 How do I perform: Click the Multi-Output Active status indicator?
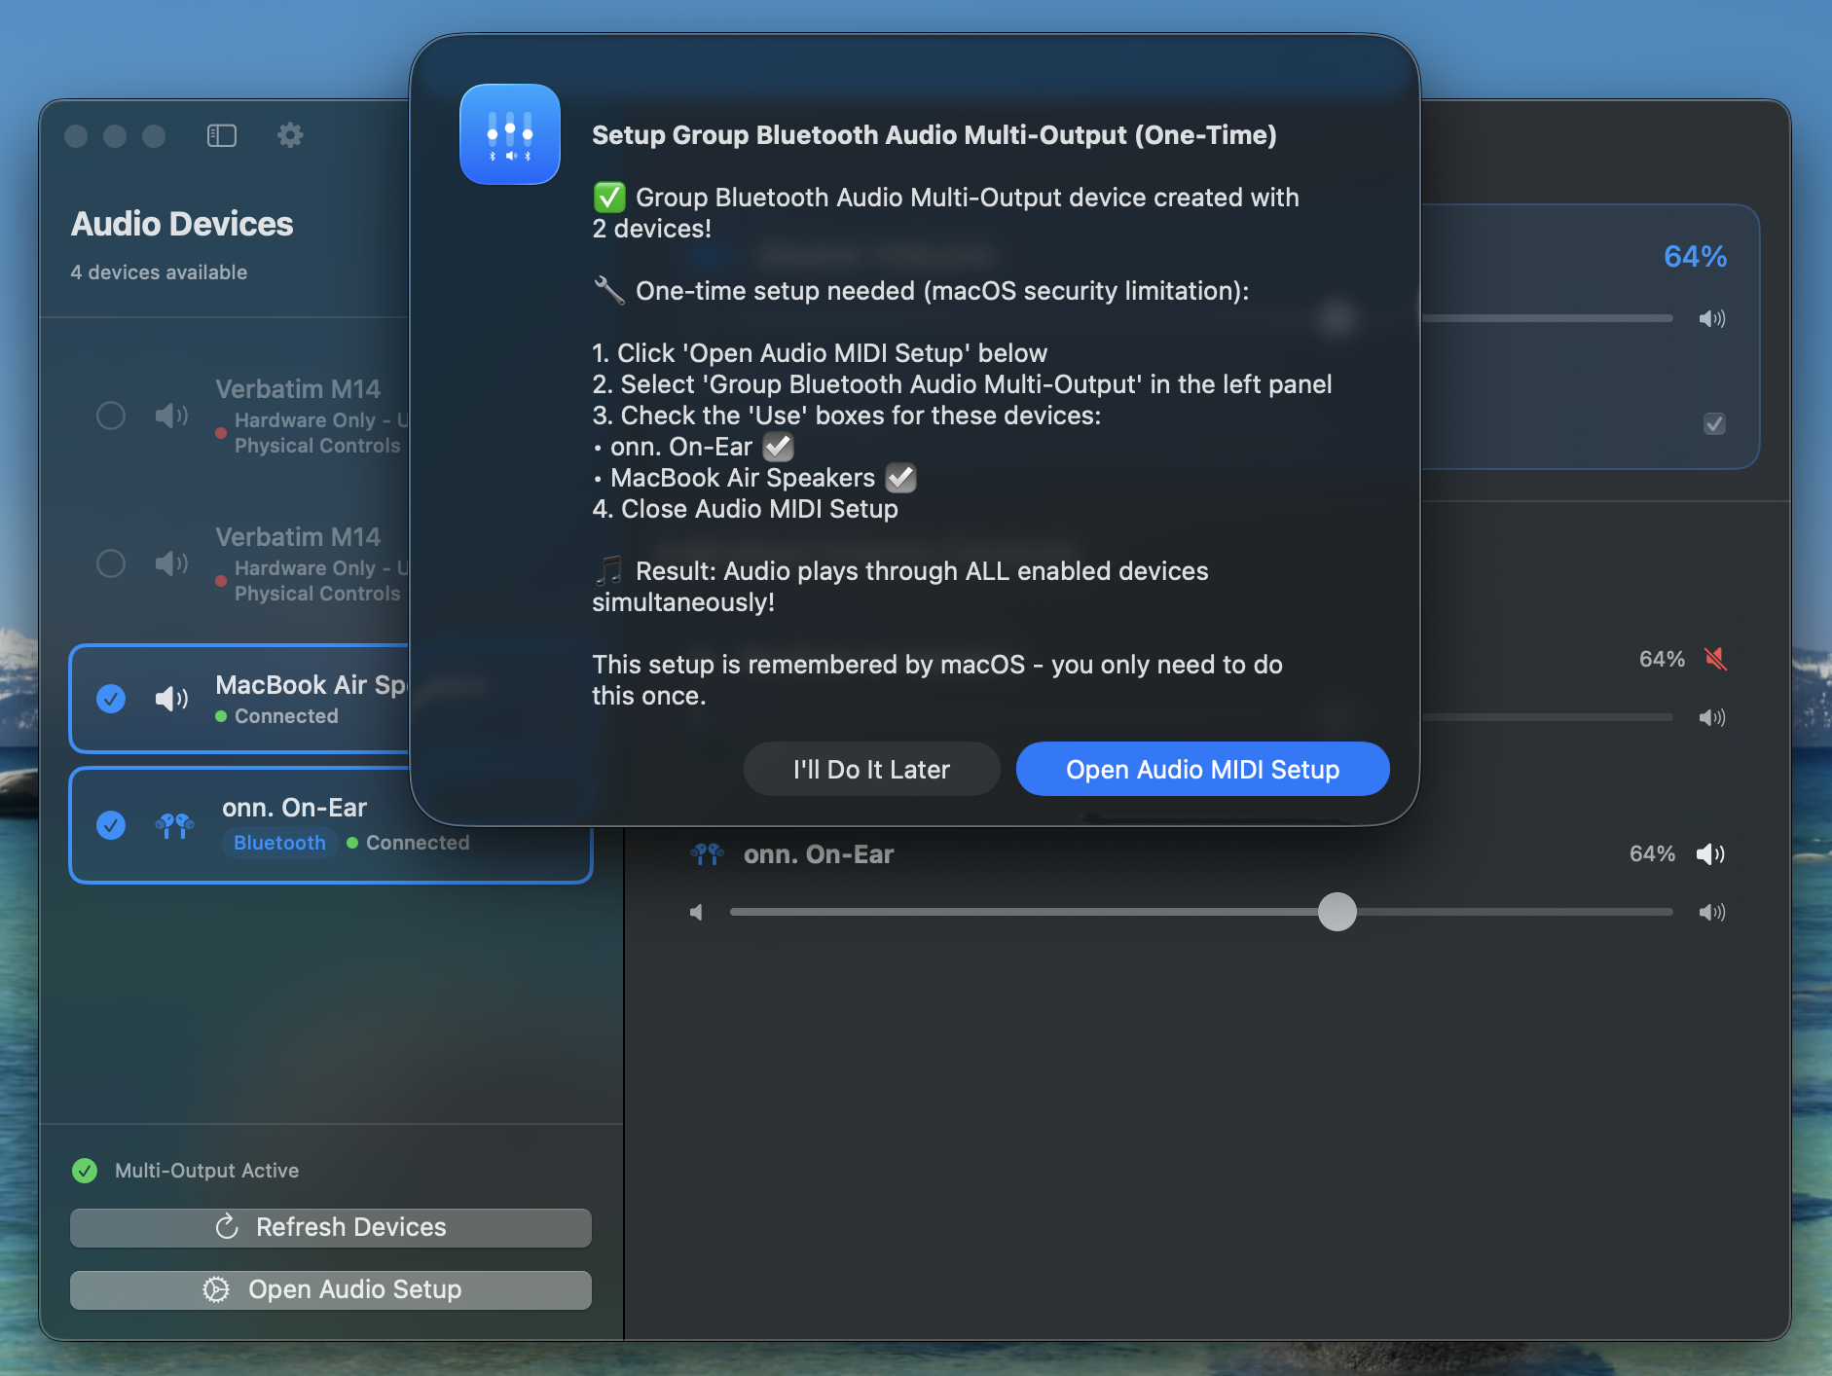86,1170
